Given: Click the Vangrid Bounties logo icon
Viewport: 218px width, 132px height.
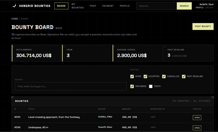Looking at the screenshot, I should 14,6.
